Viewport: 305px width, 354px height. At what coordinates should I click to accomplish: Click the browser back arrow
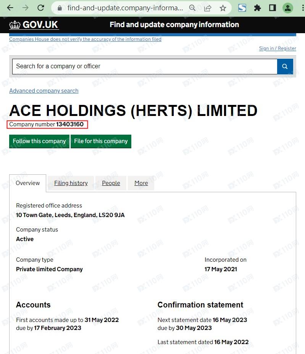click(x=10, y=8)
